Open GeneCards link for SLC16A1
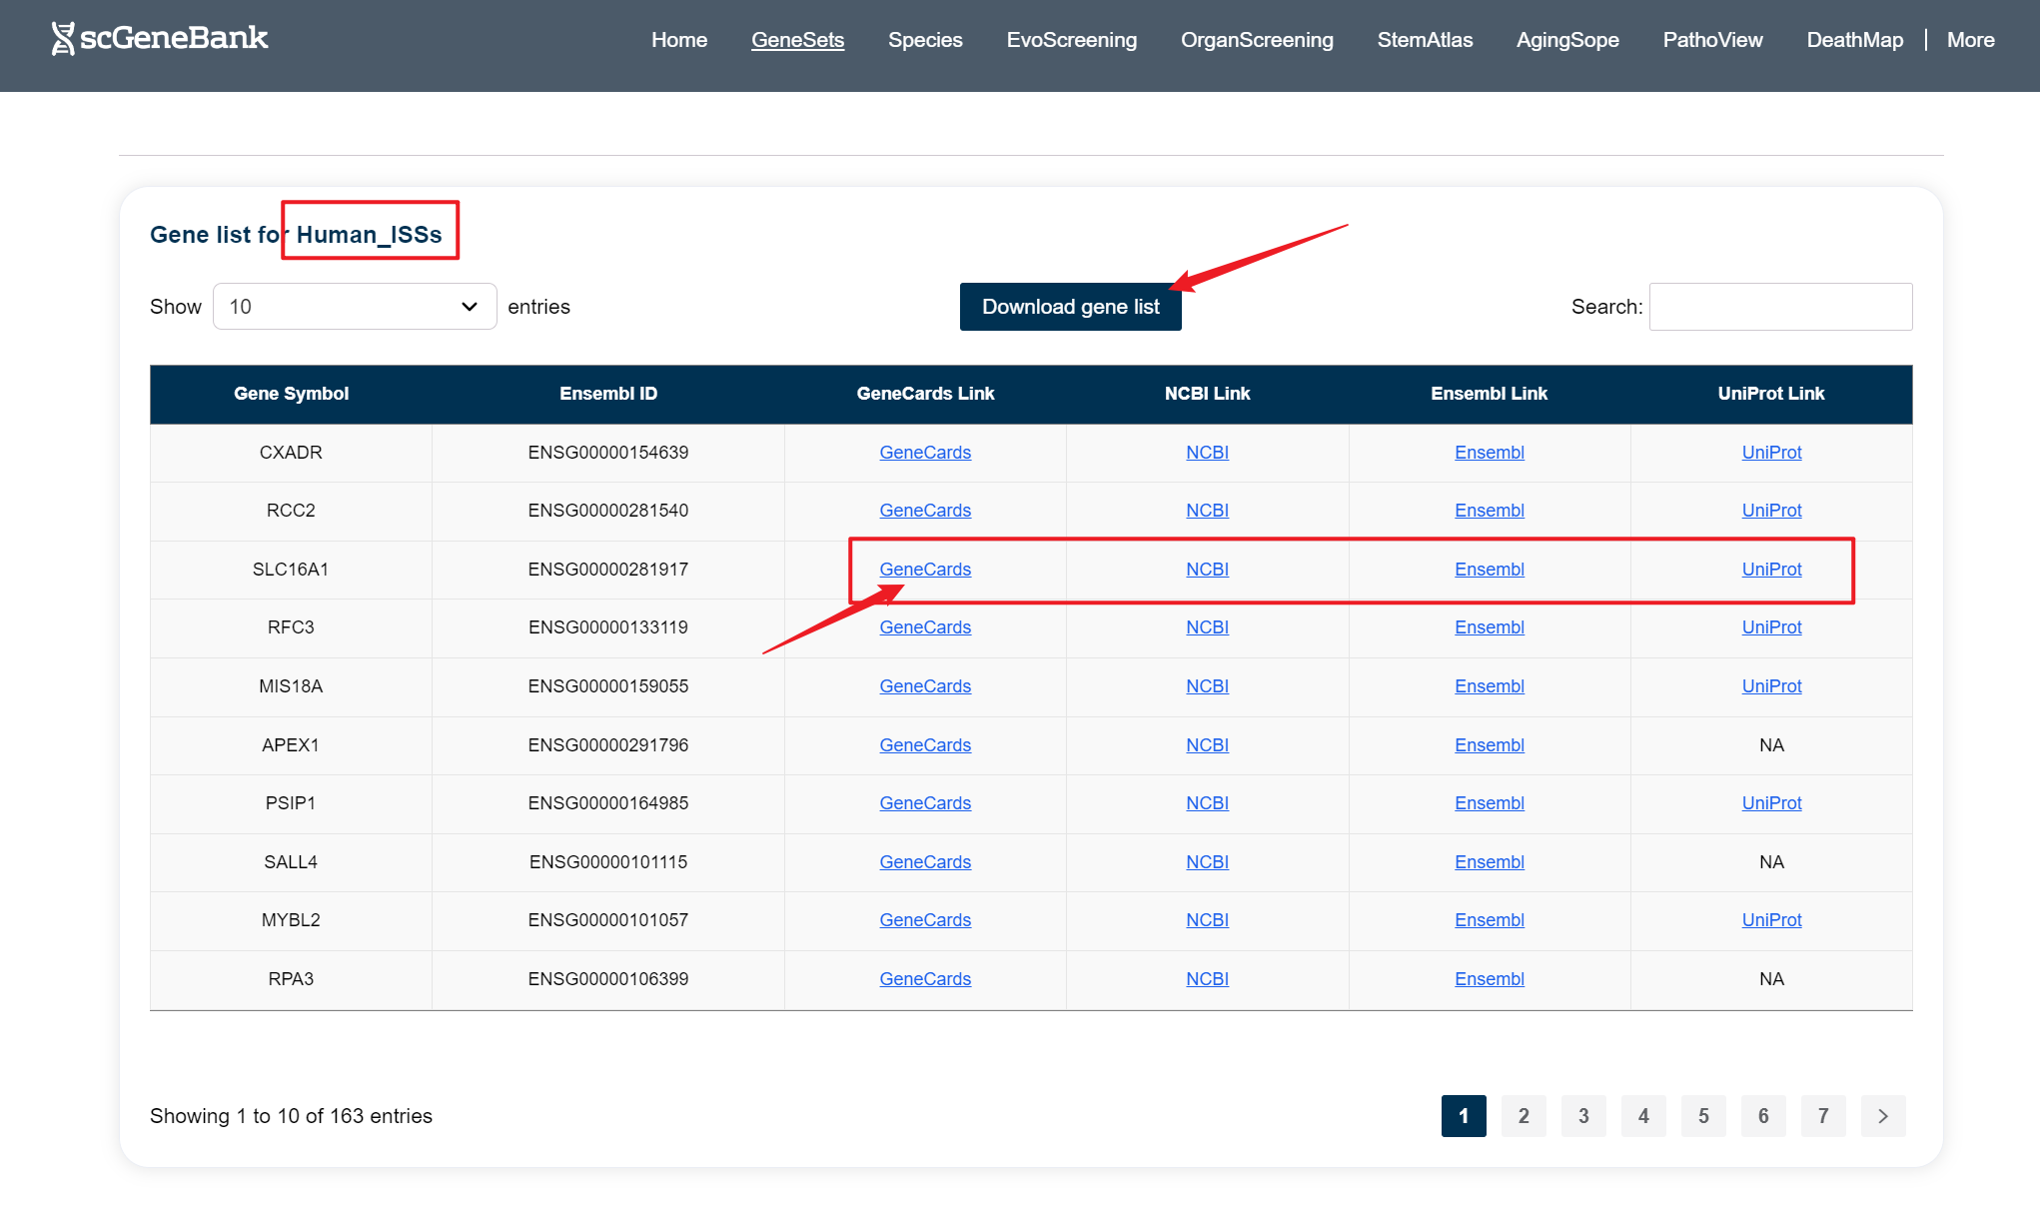 click(924, 570)
